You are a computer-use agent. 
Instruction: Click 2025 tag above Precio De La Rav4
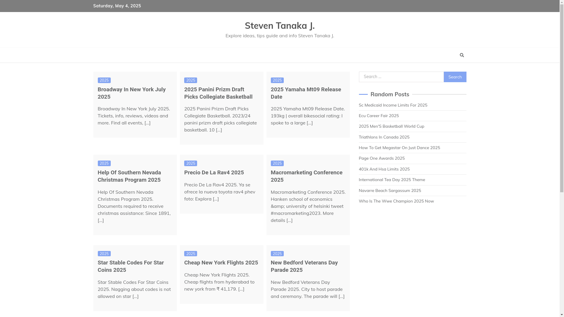pos(191,163)
